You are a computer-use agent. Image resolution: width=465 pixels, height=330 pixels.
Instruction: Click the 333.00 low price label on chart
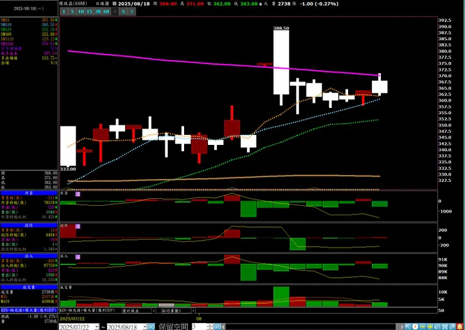68,169
